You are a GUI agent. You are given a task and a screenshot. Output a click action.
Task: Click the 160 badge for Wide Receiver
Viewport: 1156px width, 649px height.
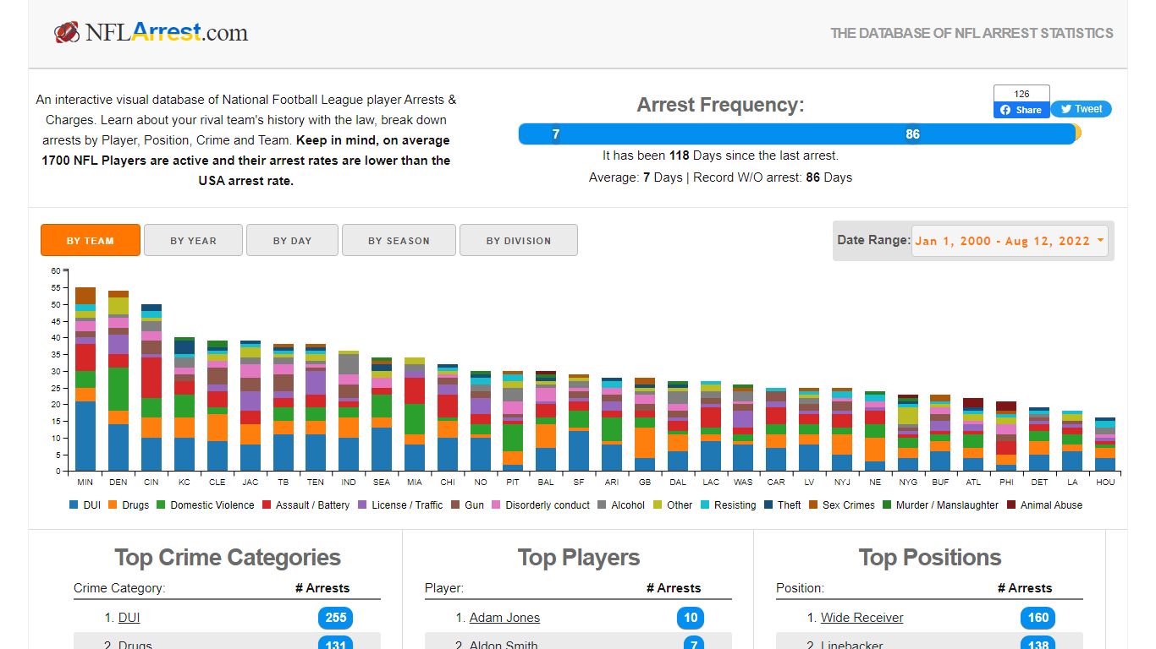coord(1038,618)
